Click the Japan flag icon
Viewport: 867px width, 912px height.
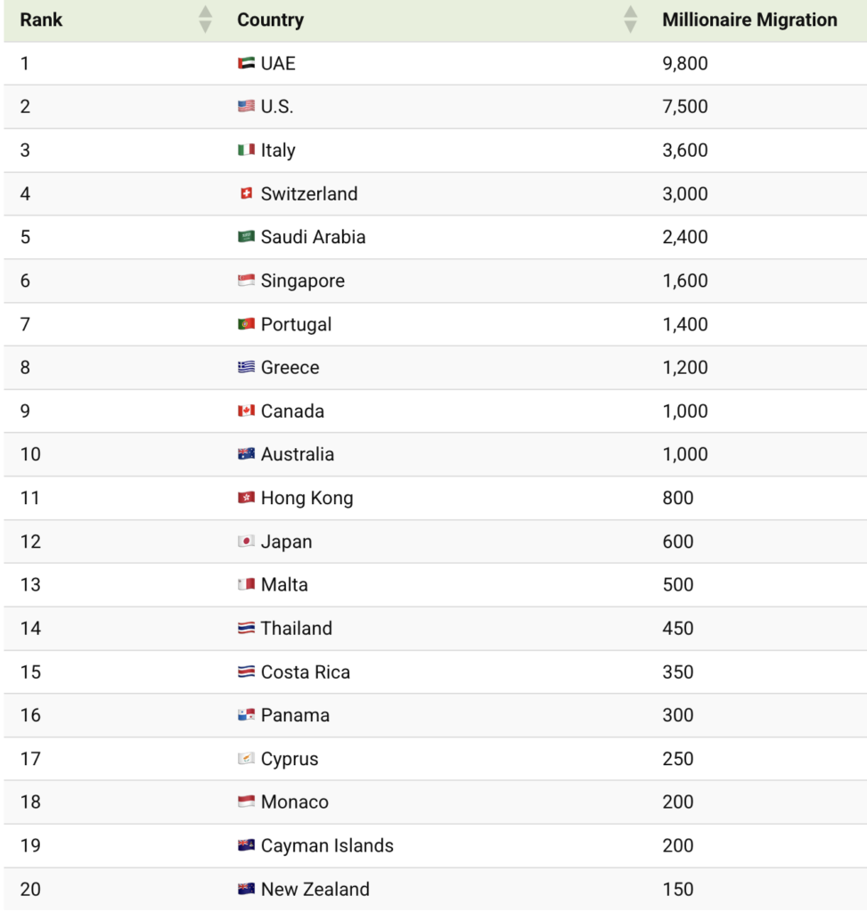pos(246,541)
